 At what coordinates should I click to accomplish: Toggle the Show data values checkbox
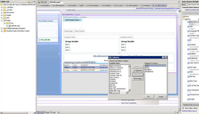tap(183, 108)
